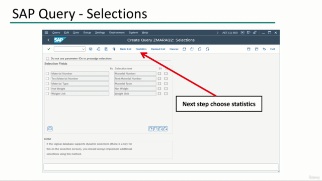Image resolution: width=322 pixels, height=181 pixels.
Task: Click the toolbar Next page icon
Action: coord(200,49)
